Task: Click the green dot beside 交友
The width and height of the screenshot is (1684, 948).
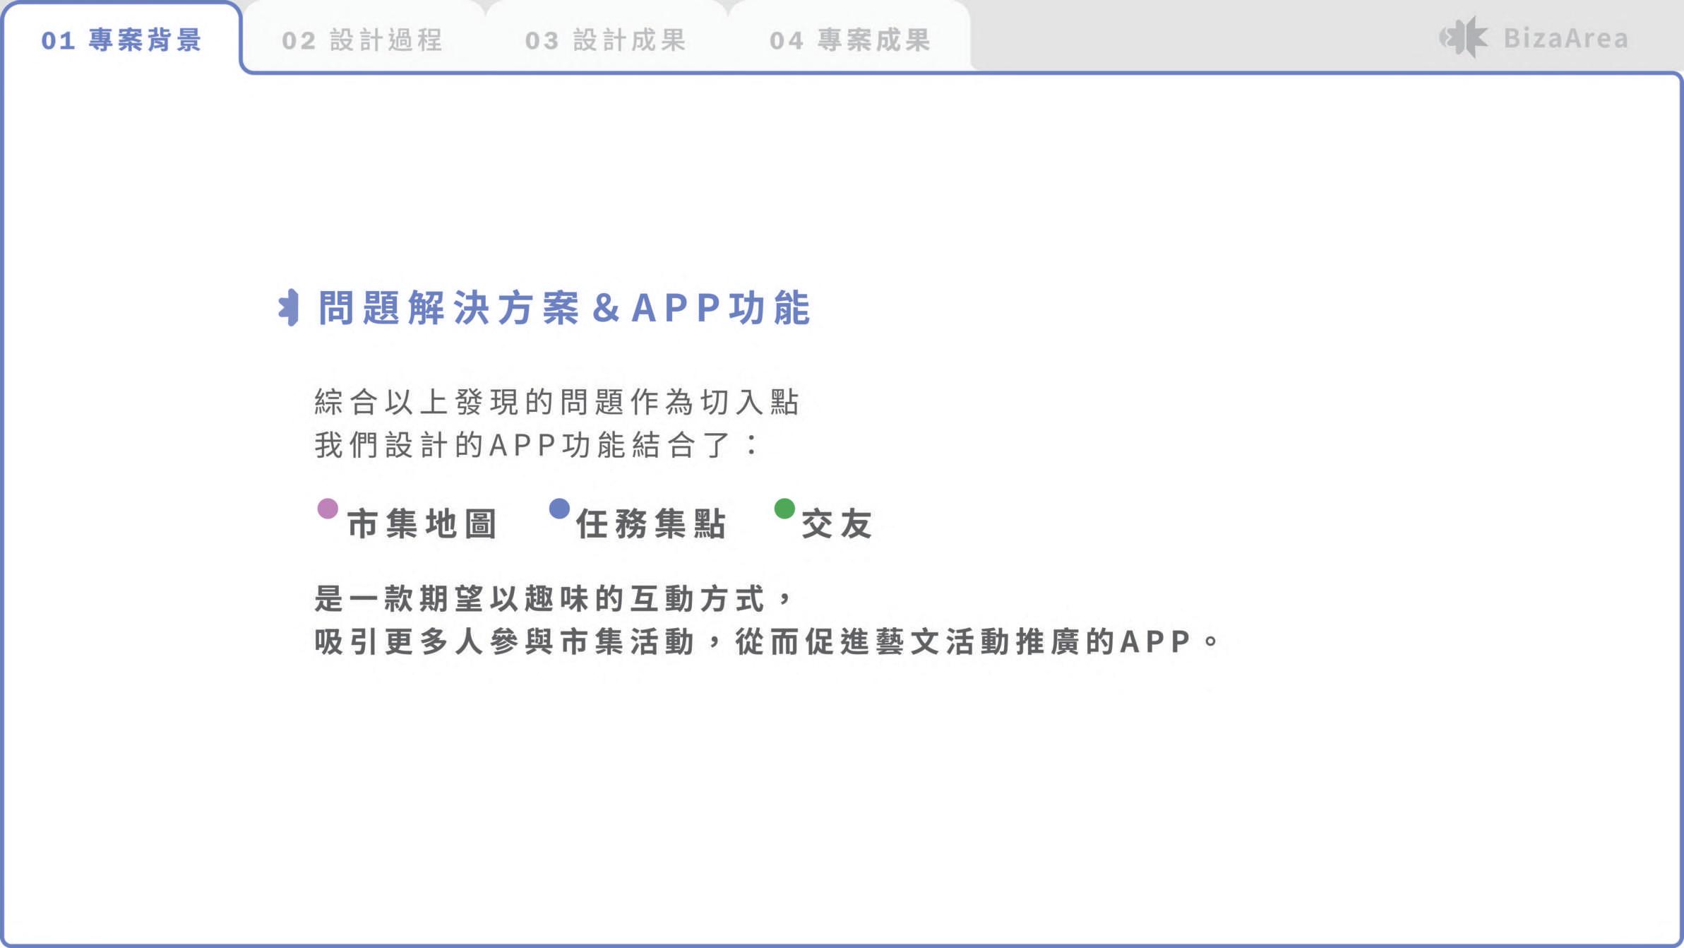Action: coord(784,509)
